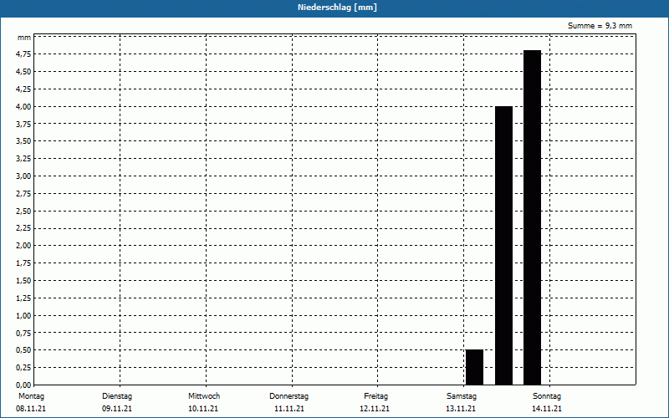This screenshot has width=669, height=418.
Task: Click the 1,00 axis value
Action: (23, 316)
